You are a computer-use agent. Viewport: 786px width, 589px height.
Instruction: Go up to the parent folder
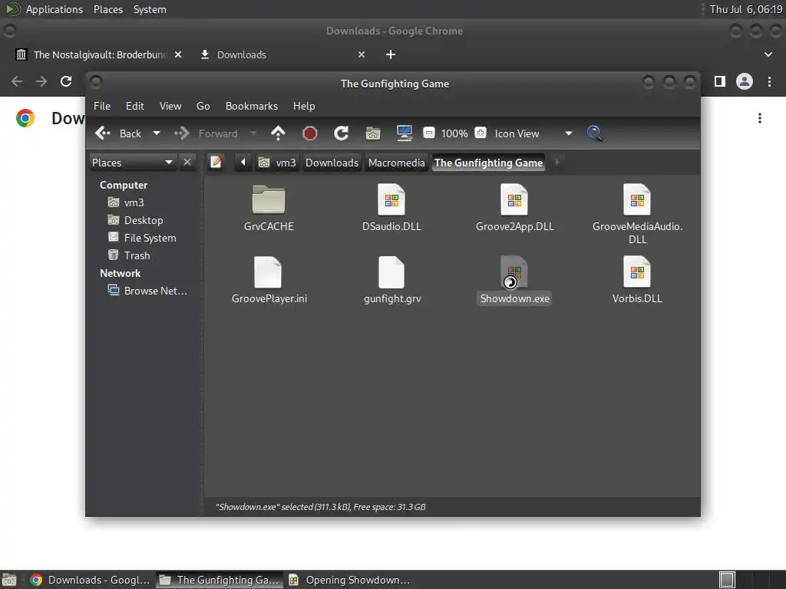click(278, 133)
